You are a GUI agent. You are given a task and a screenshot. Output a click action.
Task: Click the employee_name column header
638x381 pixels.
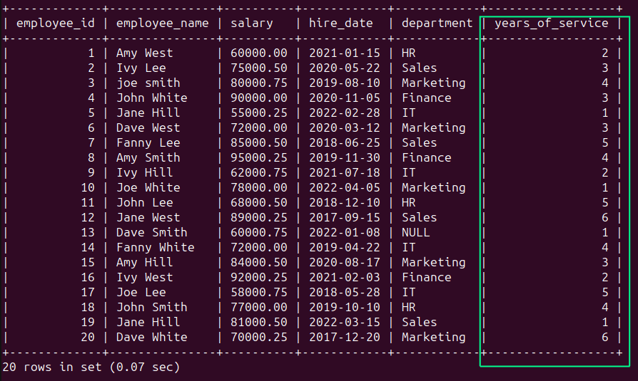[163, 23]
